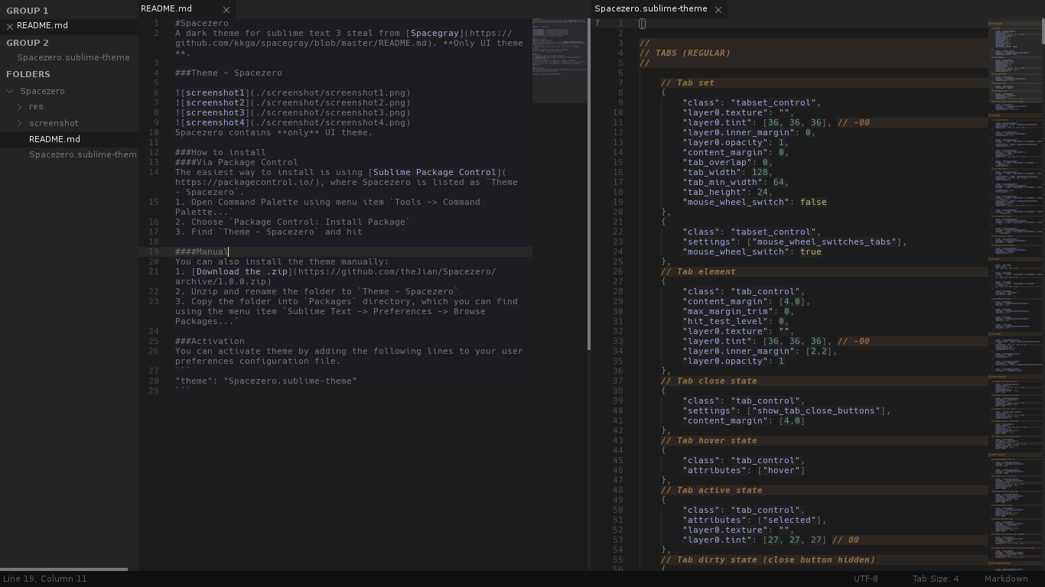Select the Spacezero root folder name
Image resolution: width=1045 pixels, height=587 pixels.
coord(42,91)
